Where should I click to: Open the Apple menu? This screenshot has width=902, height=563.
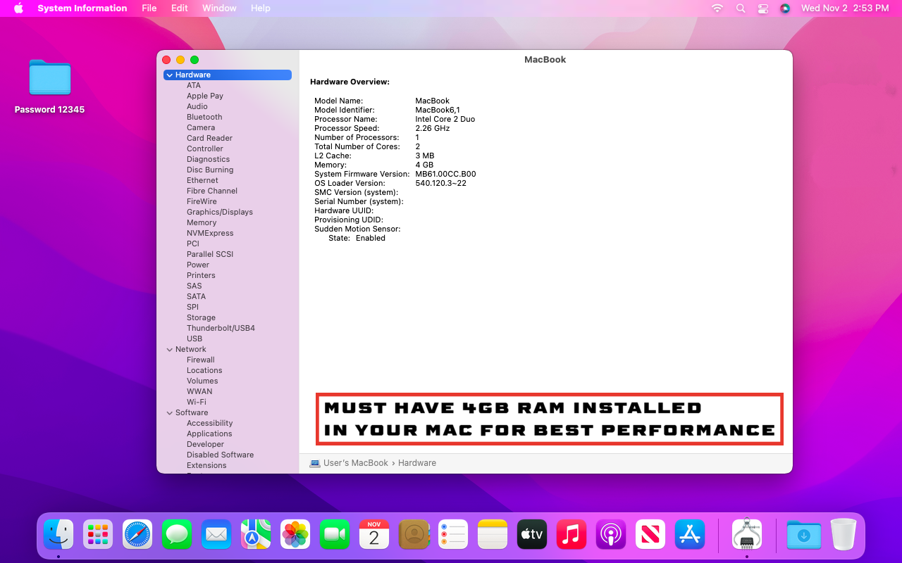19,8
